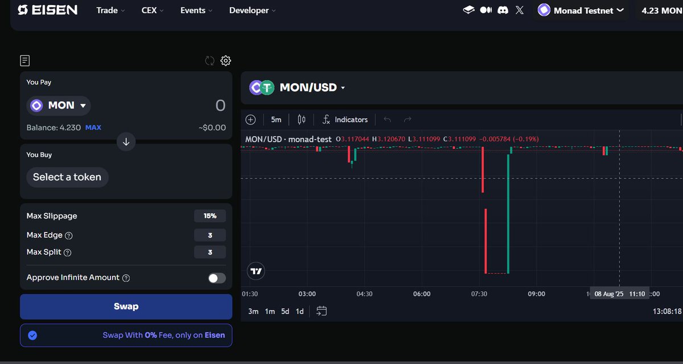Click the Swap With 0% Fee banner

(x=126, y=335)
